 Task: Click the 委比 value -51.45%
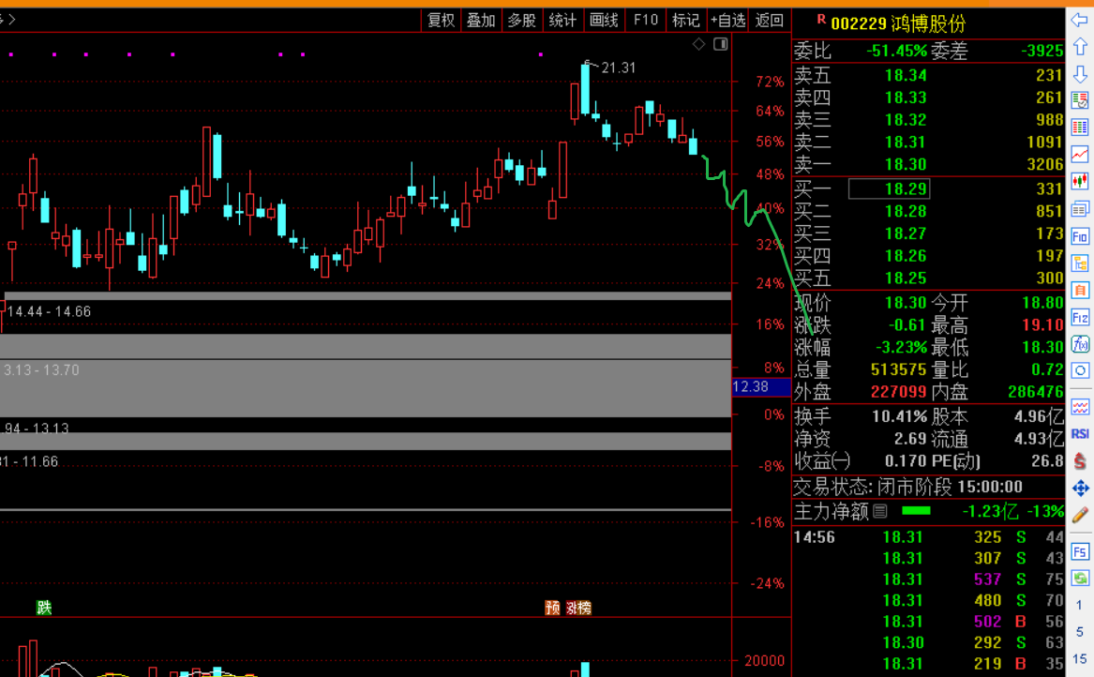click(896, 51)
